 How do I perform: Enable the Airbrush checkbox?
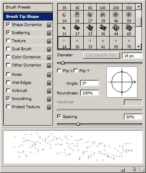8,90
